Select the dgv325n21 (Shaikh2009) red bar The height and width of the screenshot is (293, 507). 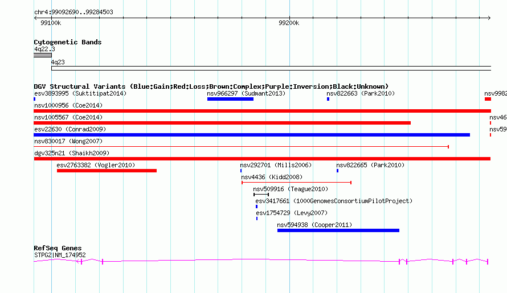[x=262, y=159]
